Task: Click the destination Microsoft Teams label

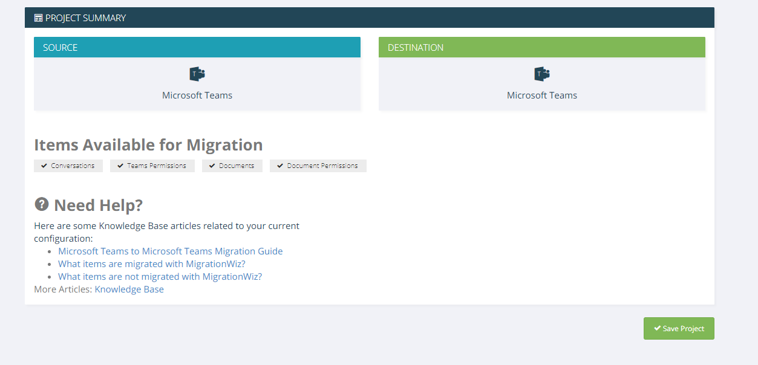Action: pos(542,95)
